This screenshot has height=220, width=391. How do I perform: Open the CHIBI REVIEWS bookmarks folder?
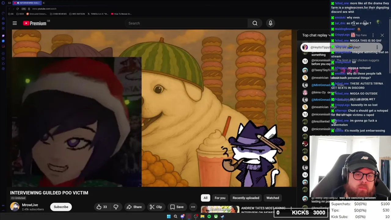click(x=58, y=14)
